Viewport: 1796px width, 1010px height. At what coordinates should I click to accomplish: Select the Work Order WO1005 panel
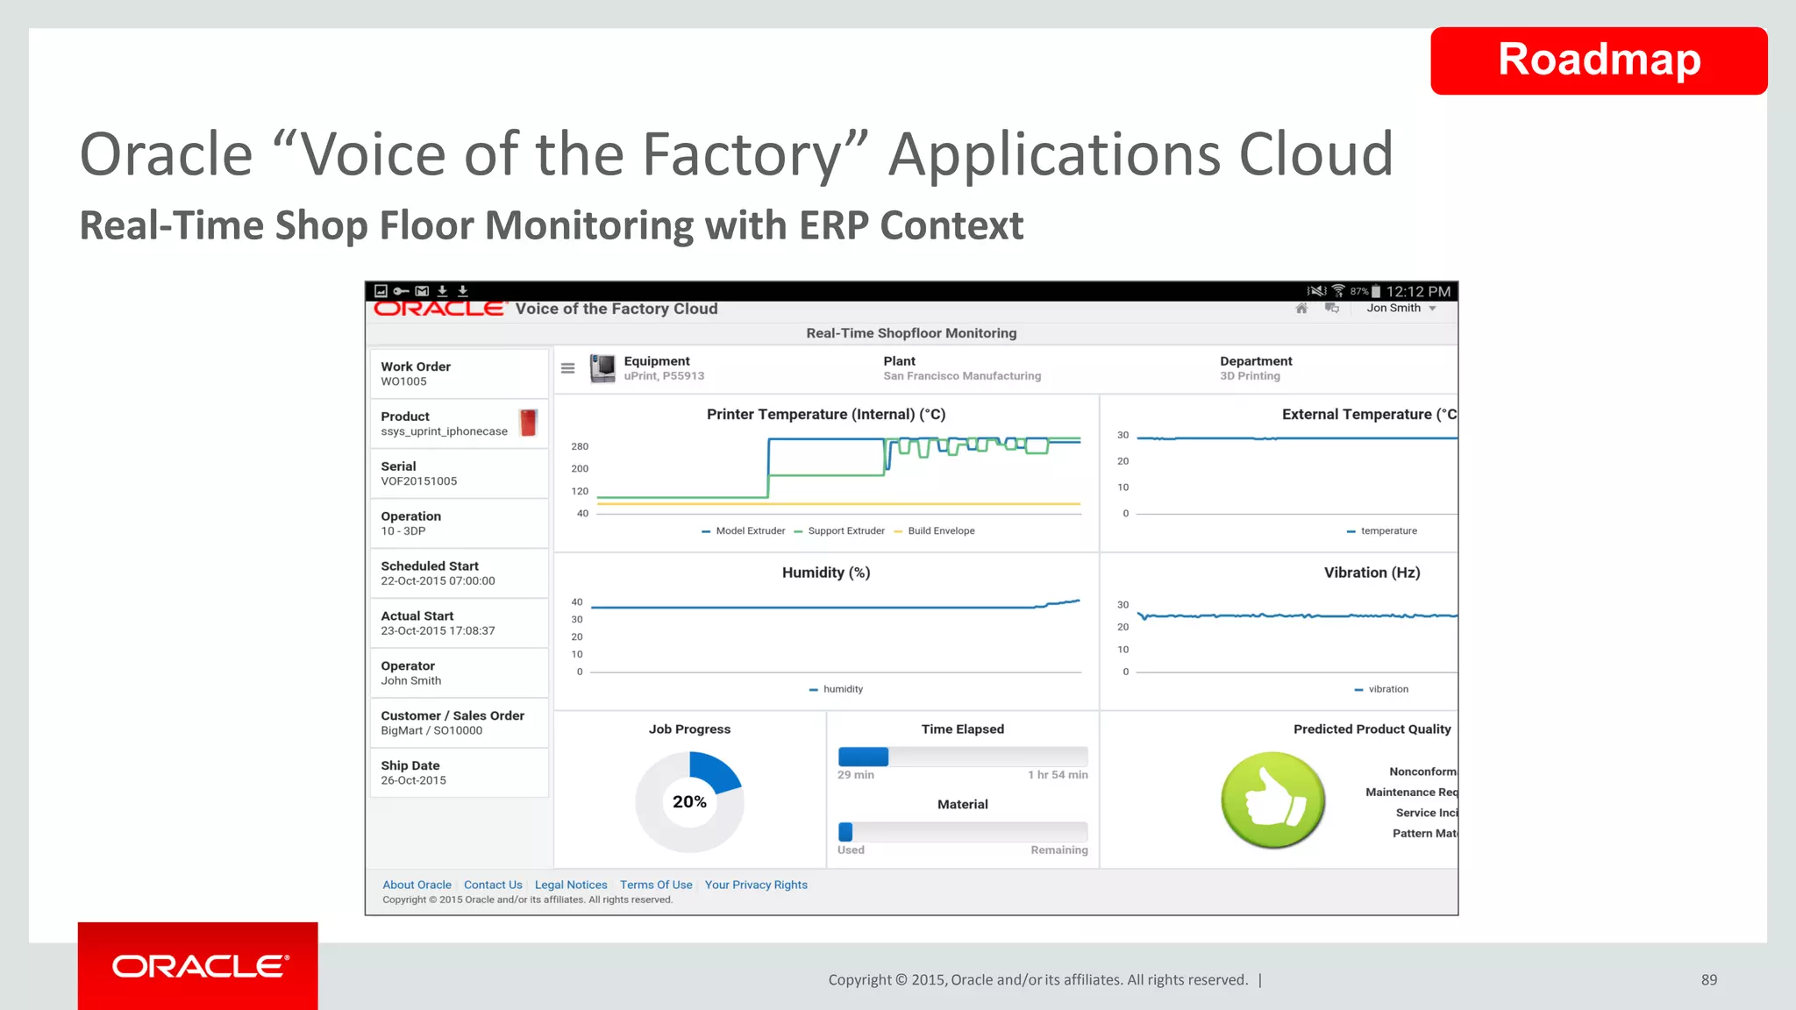(x=460, y=373)
